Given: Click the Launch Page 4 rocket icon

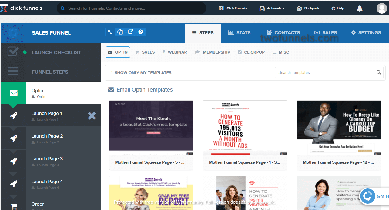Looking at the screenshot, I should point(14,184).
